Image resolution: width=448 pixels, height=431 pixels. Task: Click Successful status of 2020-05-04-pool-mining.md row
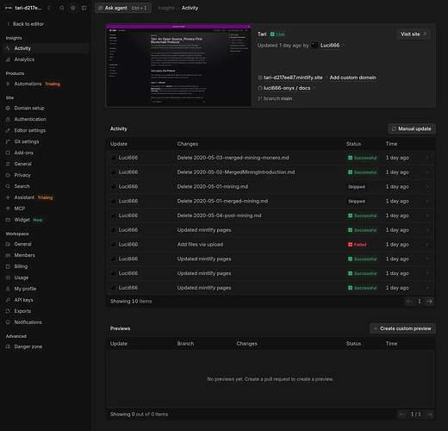coord(362,215)
